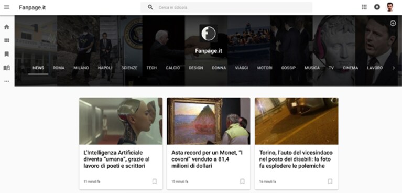402x193 pixels.
Task: Open the DESIGN tab
Action: [196, 68]
